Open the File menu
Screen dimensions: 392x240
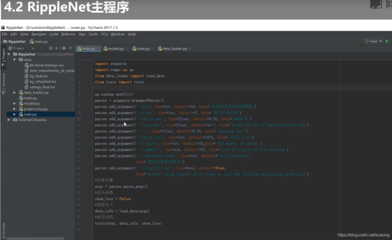[4, 34]
